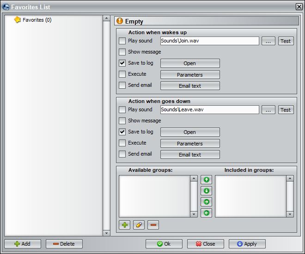Click Test for the Join.wav sound
This screenshot has height=254, width=305.
point(286,41)
